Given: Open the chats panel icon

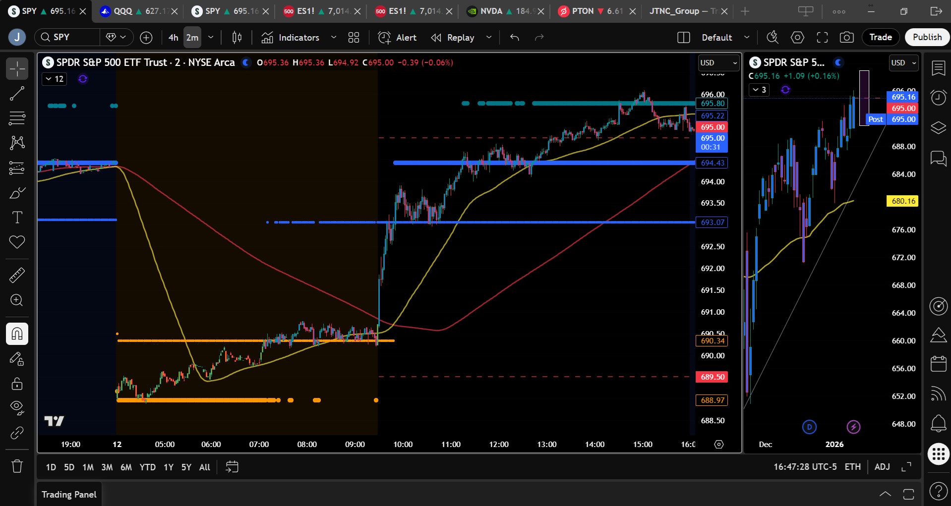Looking at the screenshot, I should click(938, 158).
